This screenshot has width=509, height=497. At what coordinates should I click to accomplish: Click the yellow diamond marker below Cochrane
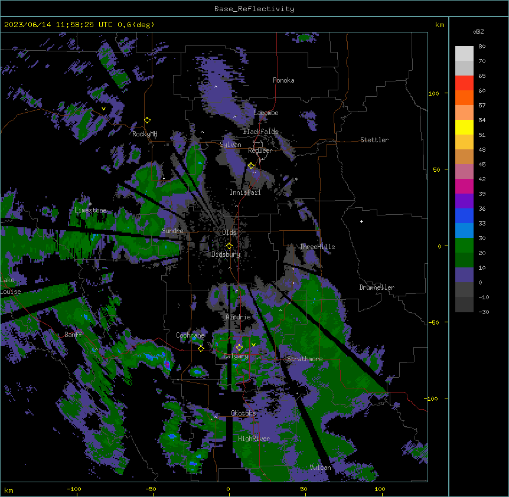(201, 348)
